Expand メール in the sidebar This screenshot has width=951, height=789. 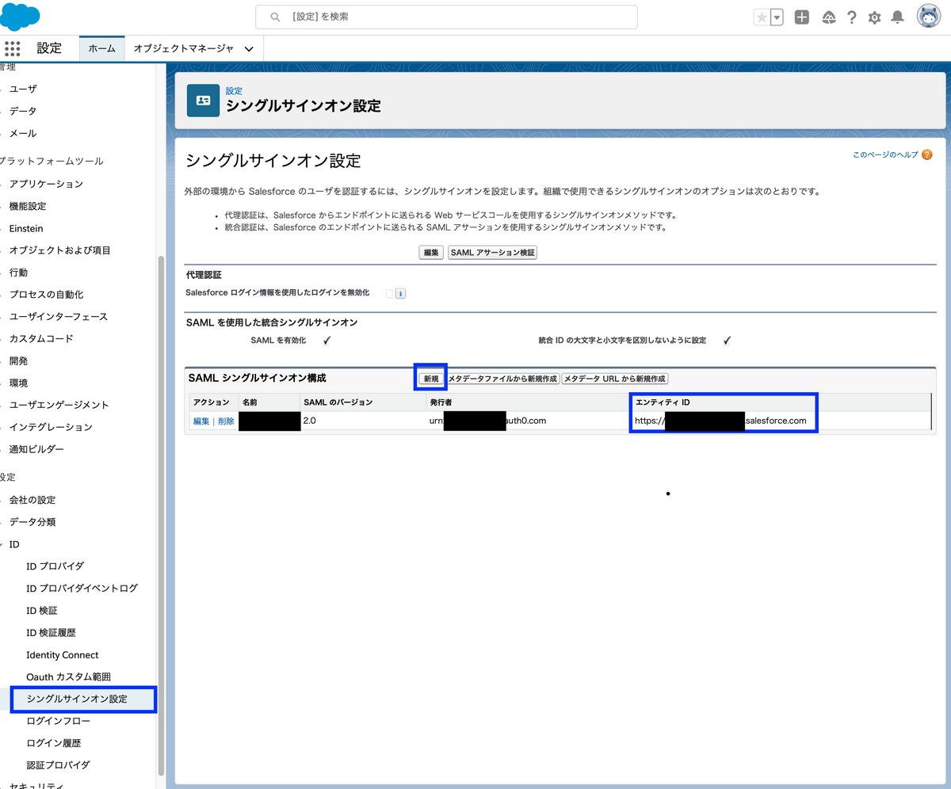[23, 133]
